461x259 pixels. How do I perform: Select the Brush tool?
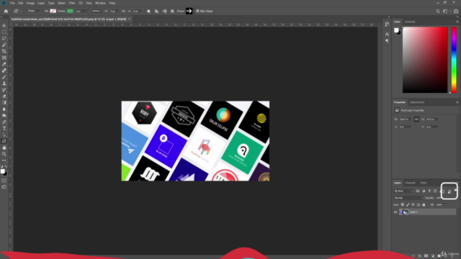(x=4, y=77)
